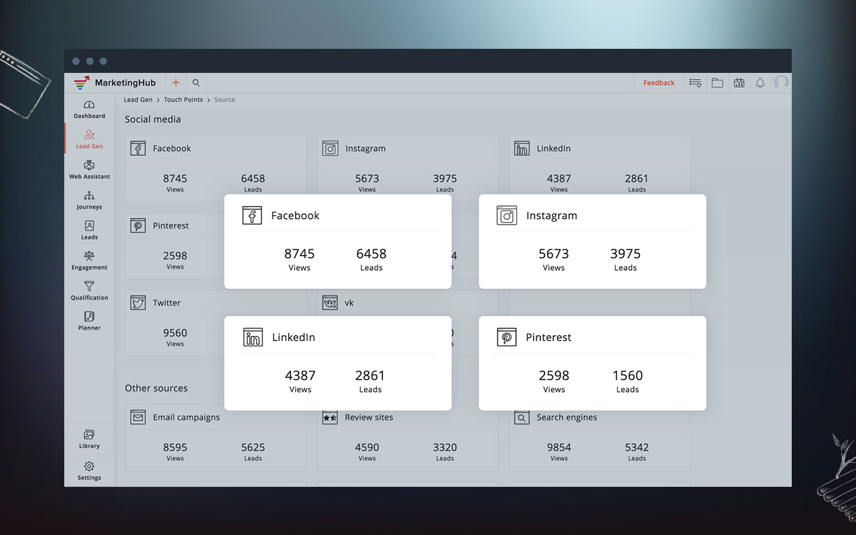Navigate to Touch Points breadcrumb

[x=183, y=100]
